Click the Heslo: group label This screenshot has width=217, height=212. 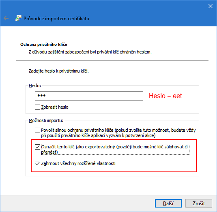click(x=35, y=86)
